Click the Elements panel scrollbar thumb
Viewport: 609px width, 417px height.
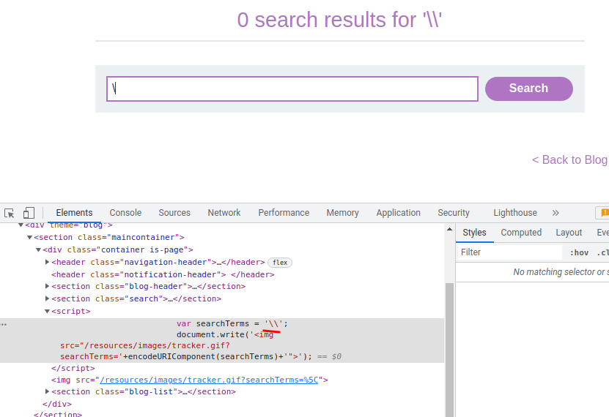click(449, 350)
